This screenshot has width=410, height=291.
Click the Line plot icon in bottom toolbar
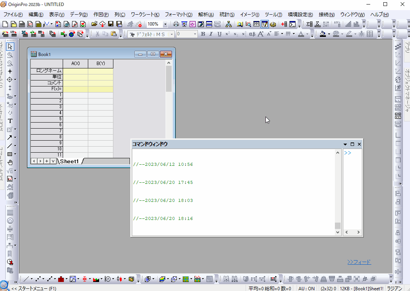26,279
